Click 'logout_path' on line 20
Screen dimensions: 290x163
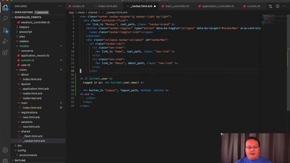point(129,91)
